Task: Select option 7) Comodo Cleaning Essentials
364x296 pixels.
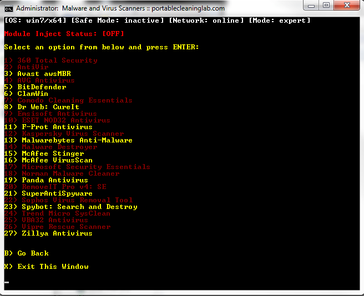Action: (x=68, y=100)
